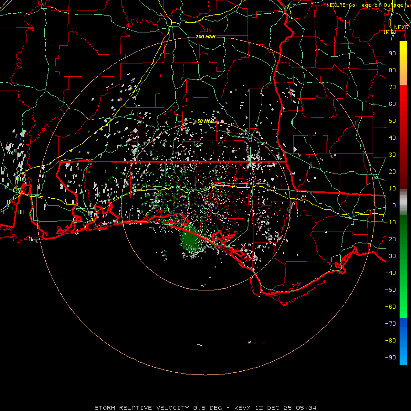411x411 pixels.
Task: Click the -70 value on the velocity scale
Action: [390, 324]
